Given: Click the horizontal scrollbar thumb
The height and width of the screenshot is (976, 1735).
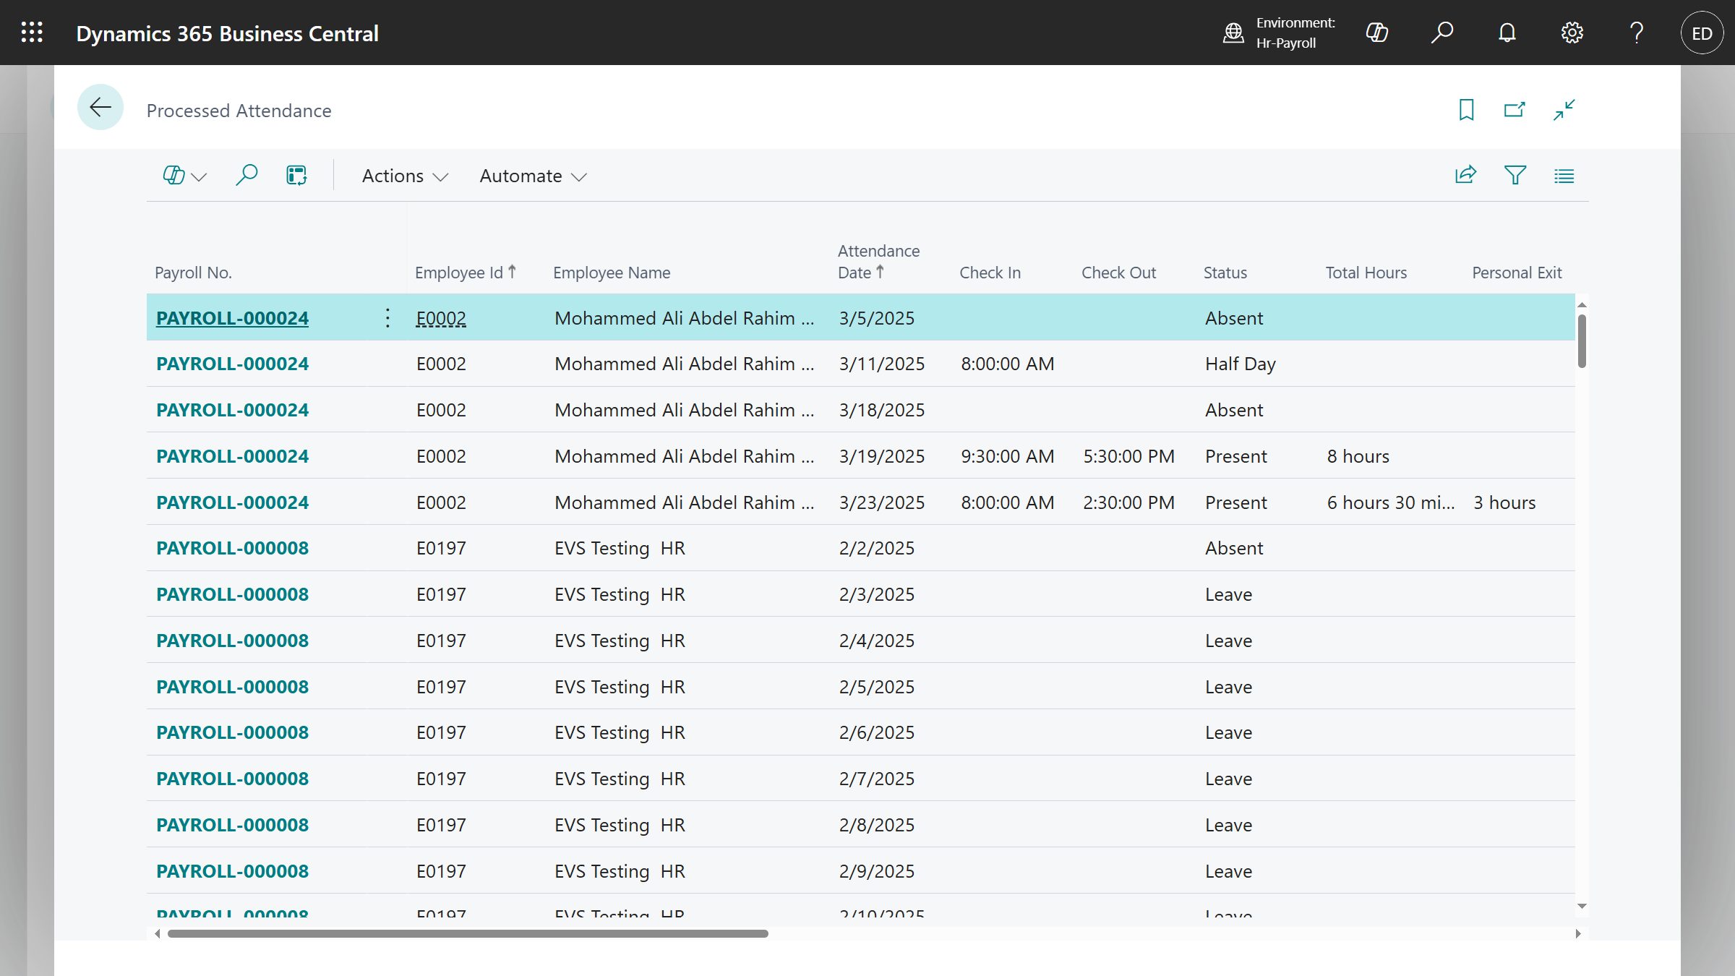Looking at the screenshot, I should coord(467,933).
